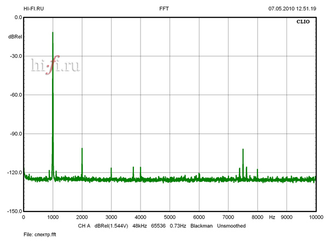Click the 5000 tick label on the frequency axis

[x=169, y=218]
